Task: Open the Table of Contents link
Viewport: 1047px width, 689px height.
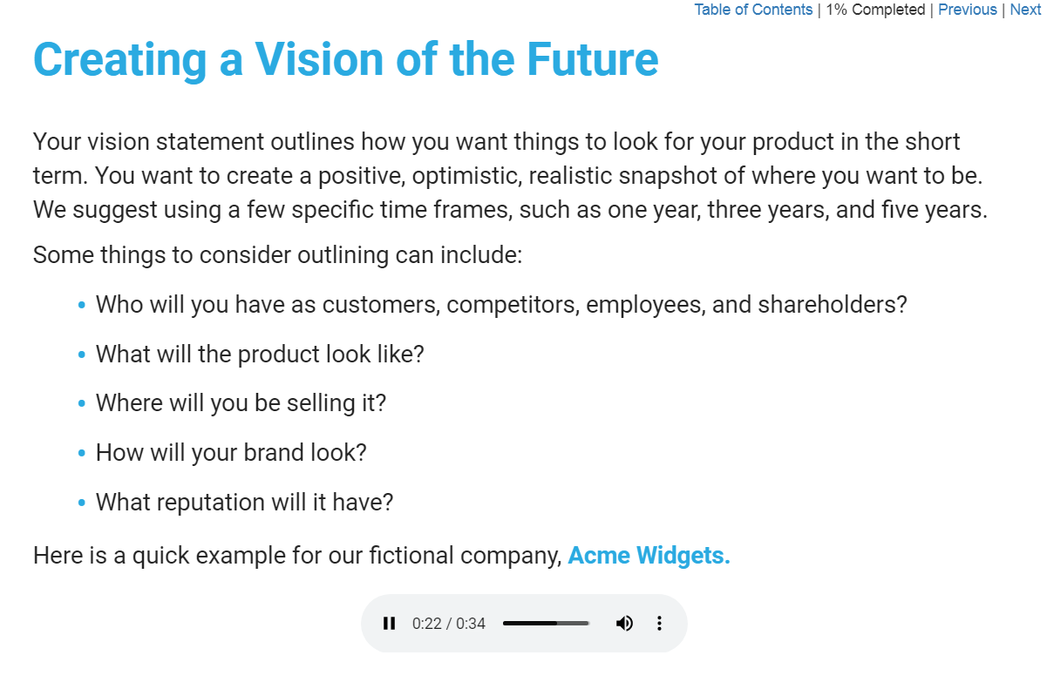Action: click(753, 10)
